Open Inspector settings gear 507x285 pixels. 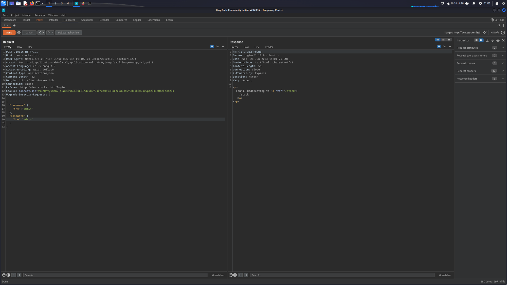(498, 40)
